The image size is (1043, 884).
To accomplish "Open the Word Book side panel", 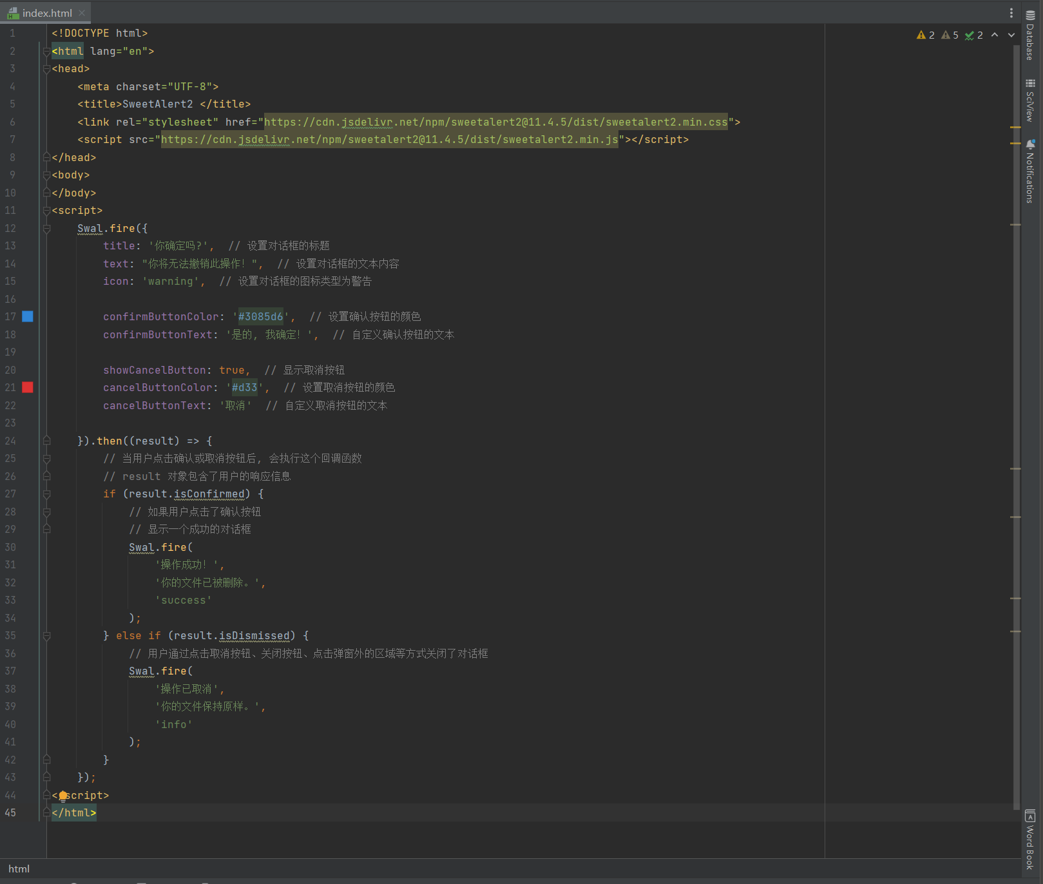I will [1030, 840].
